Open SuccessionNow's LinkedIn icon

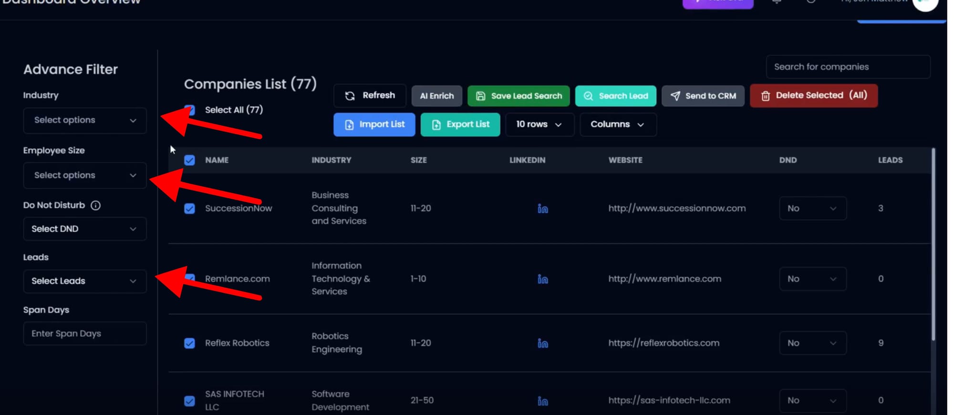[x=542, y=209]
